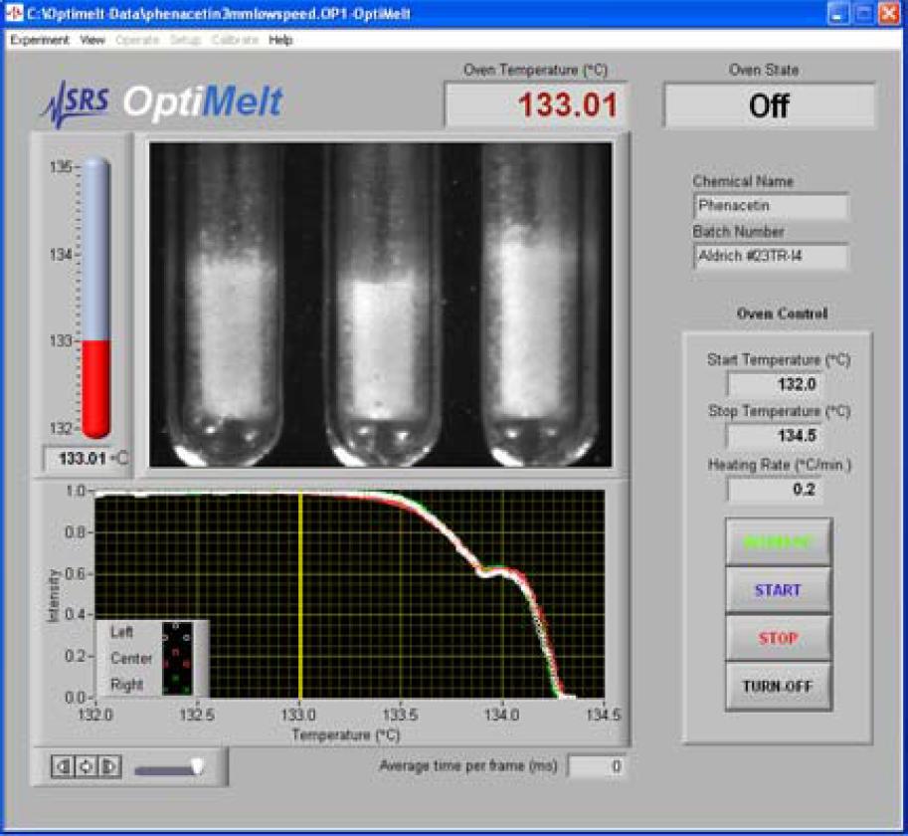The width and height of the screenshot is (908, 836).
Task: Click the OptiMelt app icon in the title bar
Action: tap(14, 13)
